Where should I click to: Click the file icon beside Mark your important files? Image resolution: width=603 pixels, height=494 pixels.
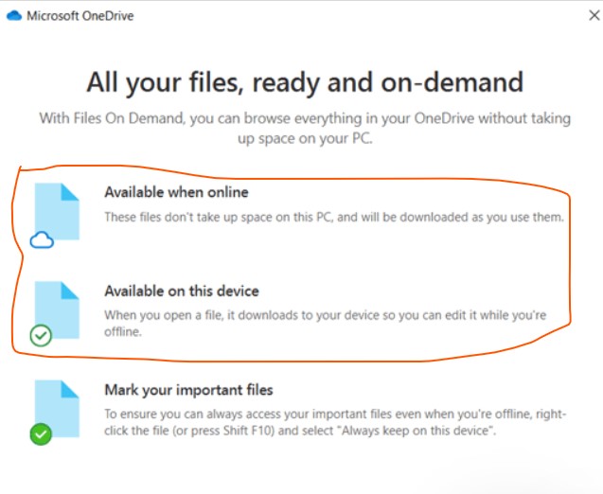tap(57, 409)
